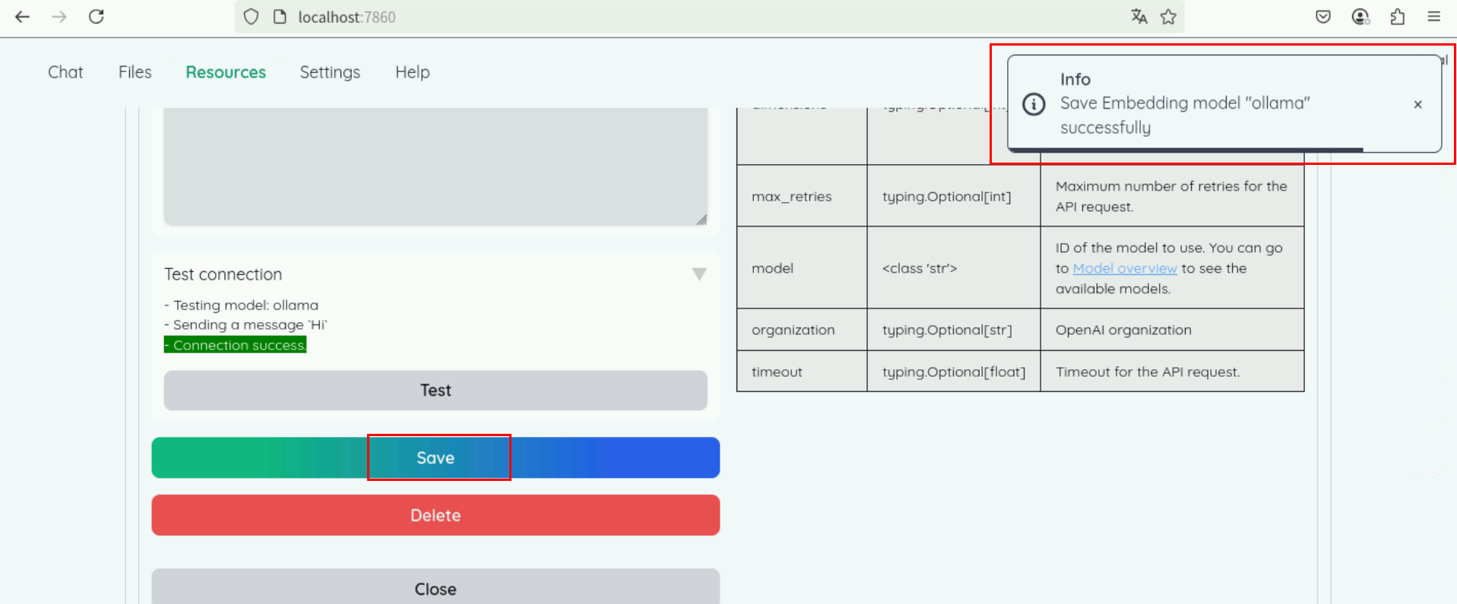Collapse the Test connection panel arrow

click(699, 274)
